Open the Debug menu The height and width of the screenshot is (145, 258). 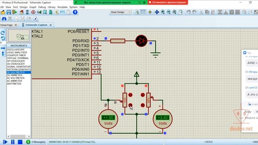42,7
